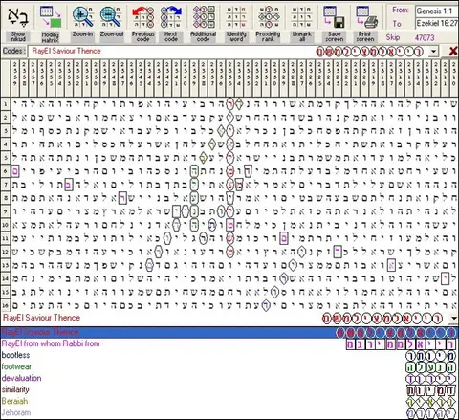Click row number 8 header
This screenshot has width=459, height=420.
click(x=6, y=198)
